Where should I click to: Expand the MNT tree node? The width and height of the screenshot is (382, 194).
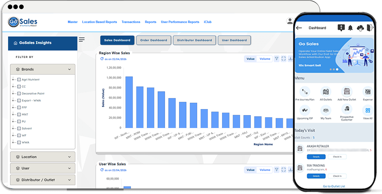(x=13, y=114)
